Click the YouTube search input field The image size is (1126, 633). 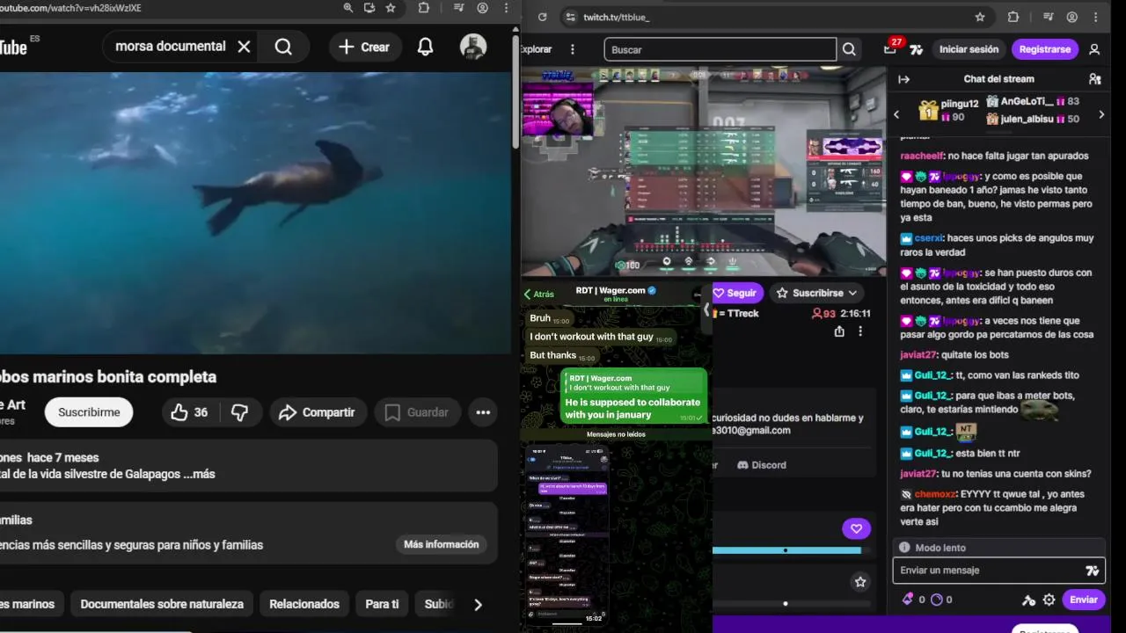click(171, 47)
